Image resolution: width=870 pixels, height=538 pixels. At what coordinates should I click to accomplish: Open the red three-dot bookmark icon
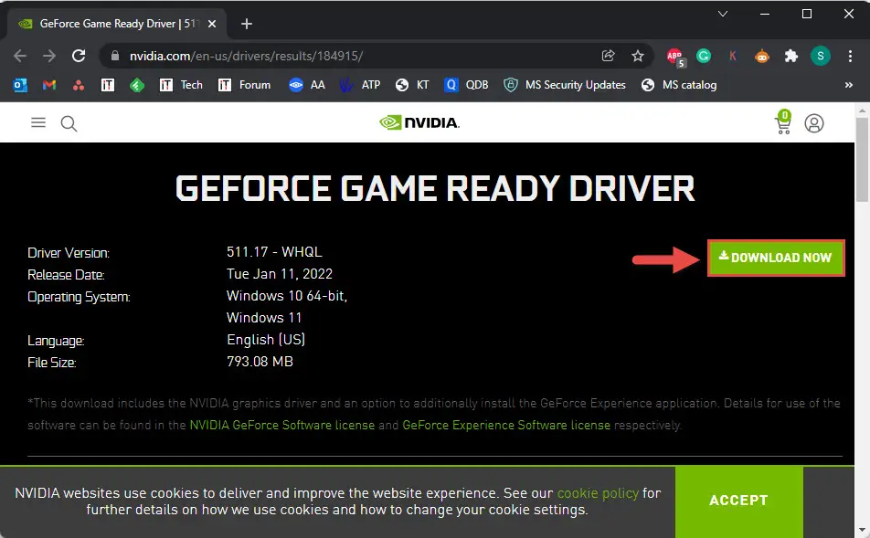79,85
